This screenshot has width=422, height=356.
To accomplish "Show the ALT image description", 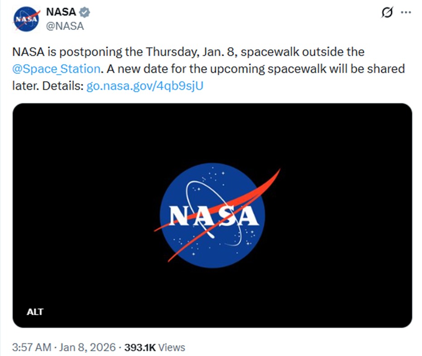I will point(35,312).
